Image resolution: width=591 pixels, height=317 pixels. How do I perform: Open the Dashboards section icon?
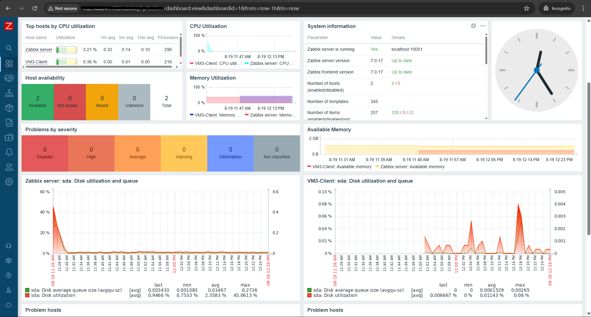tap(9, 64)
